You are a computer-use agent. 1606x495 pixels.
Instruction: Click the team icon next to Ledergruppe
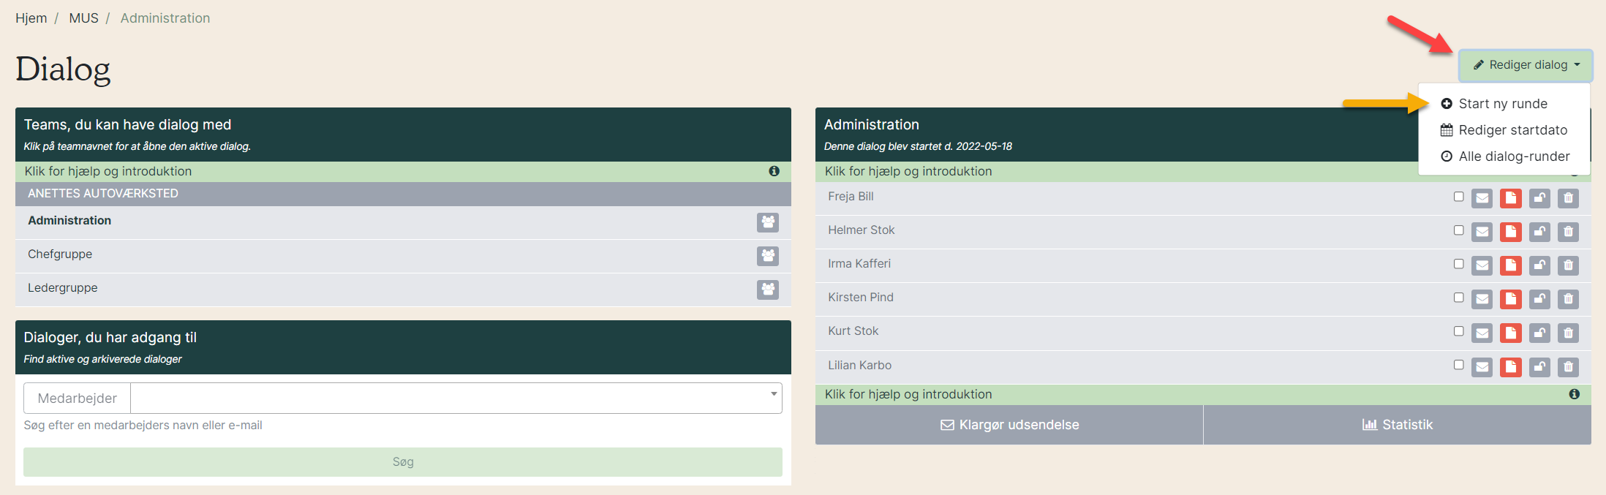point(767,290)
